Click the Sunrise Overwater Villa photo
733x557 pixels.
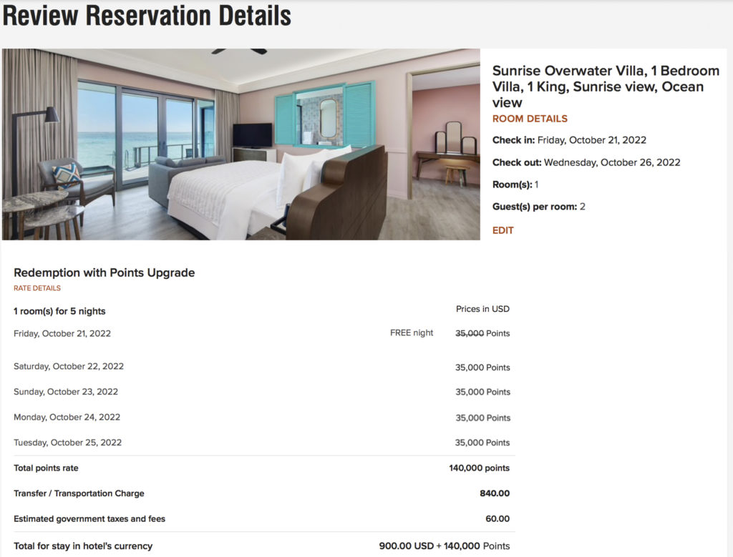(x=241, y=144)
